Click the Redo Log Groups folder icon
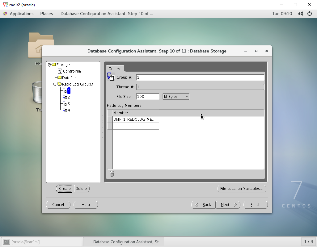This screenshot has height=247, width=317. pyautogui.click(x=59, y=84)
